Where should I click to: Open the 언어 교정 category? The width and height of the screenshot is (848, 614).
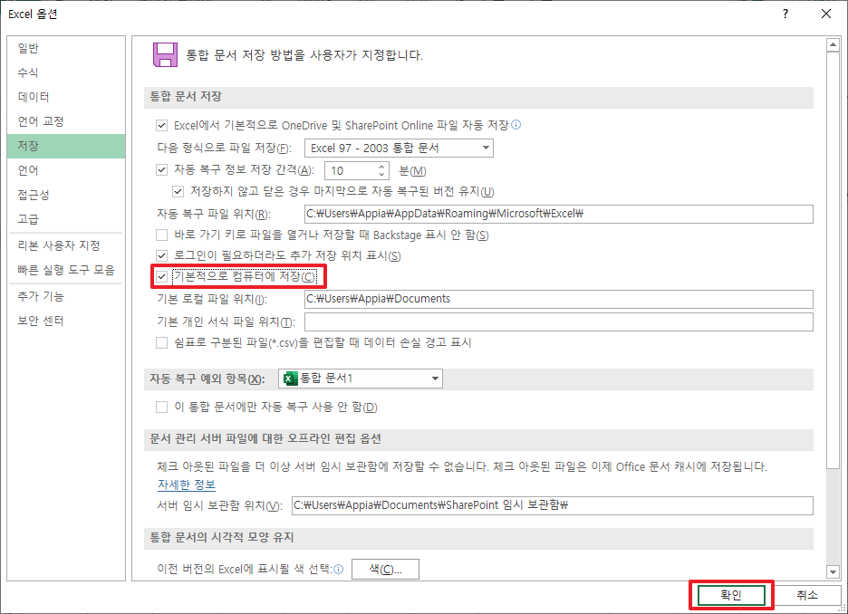(66, 121)
